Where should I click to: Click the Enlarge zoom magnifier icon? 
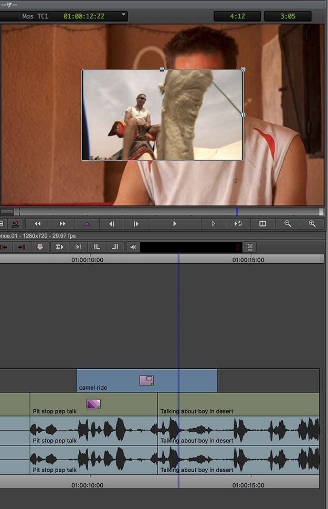pos(312,224)
